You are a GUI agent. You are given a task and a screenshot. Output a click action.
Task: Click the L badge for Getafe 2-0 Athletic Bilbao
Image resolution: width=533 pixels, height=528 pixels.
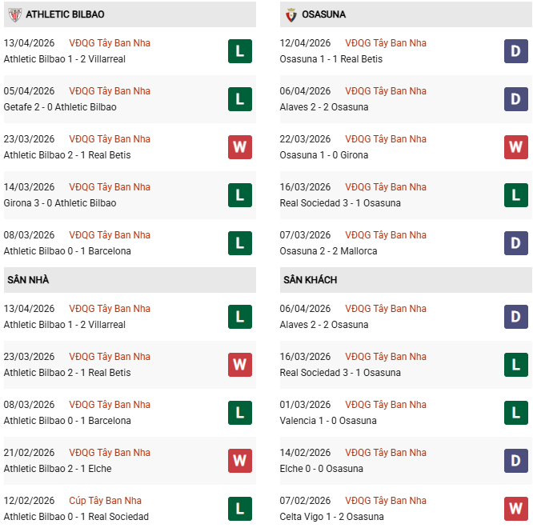[239, 99]
